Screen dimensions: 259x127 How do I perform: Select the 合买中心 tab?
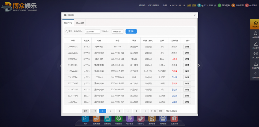[x=68, y=23]
